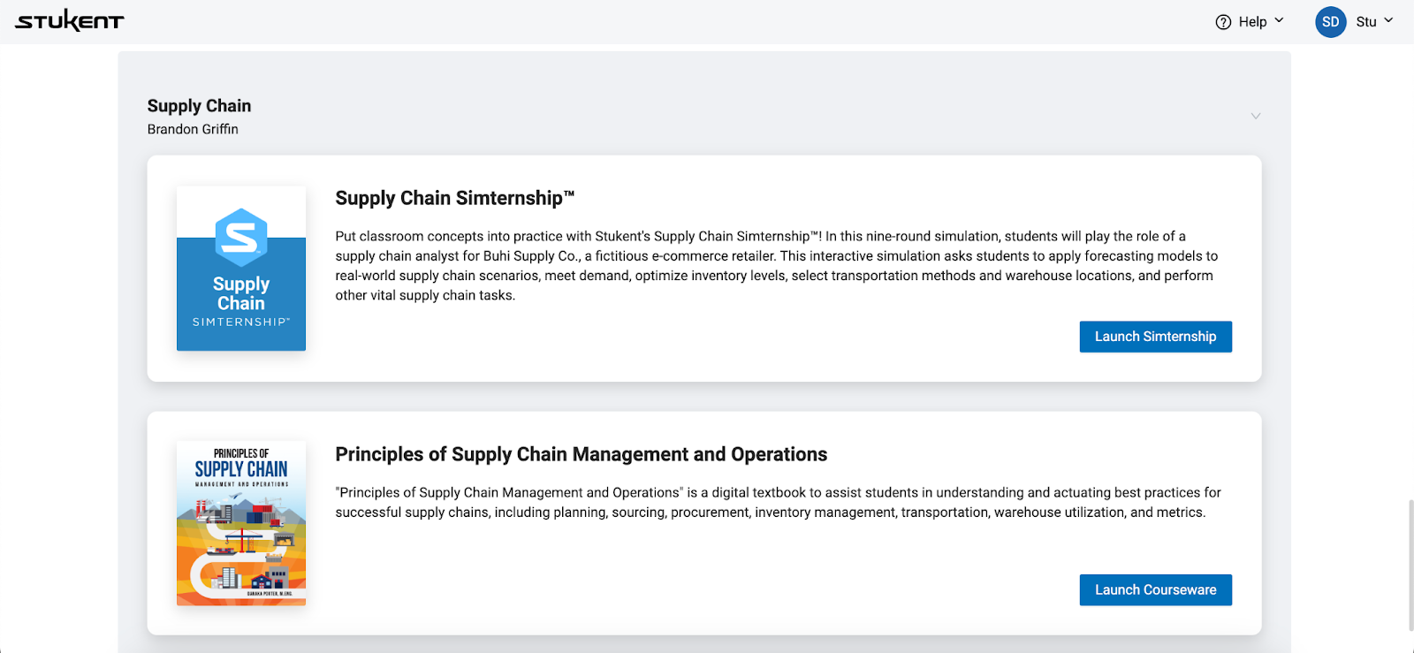Click the hexagon S logo icon
Image resolution: width=1414 pixels, height=653 pixels.
click(x=241, y=238)
